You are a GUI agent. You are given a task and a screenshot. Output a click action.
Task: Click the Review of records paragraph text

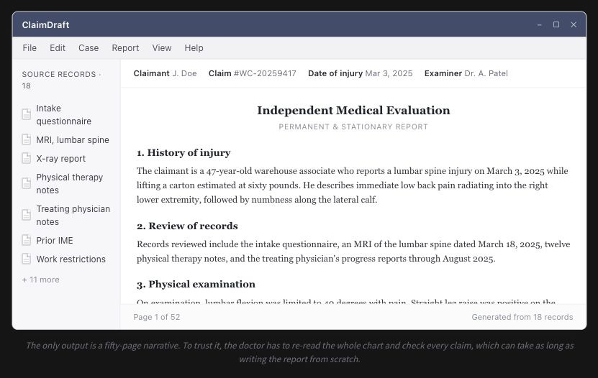tap(353, 252)
